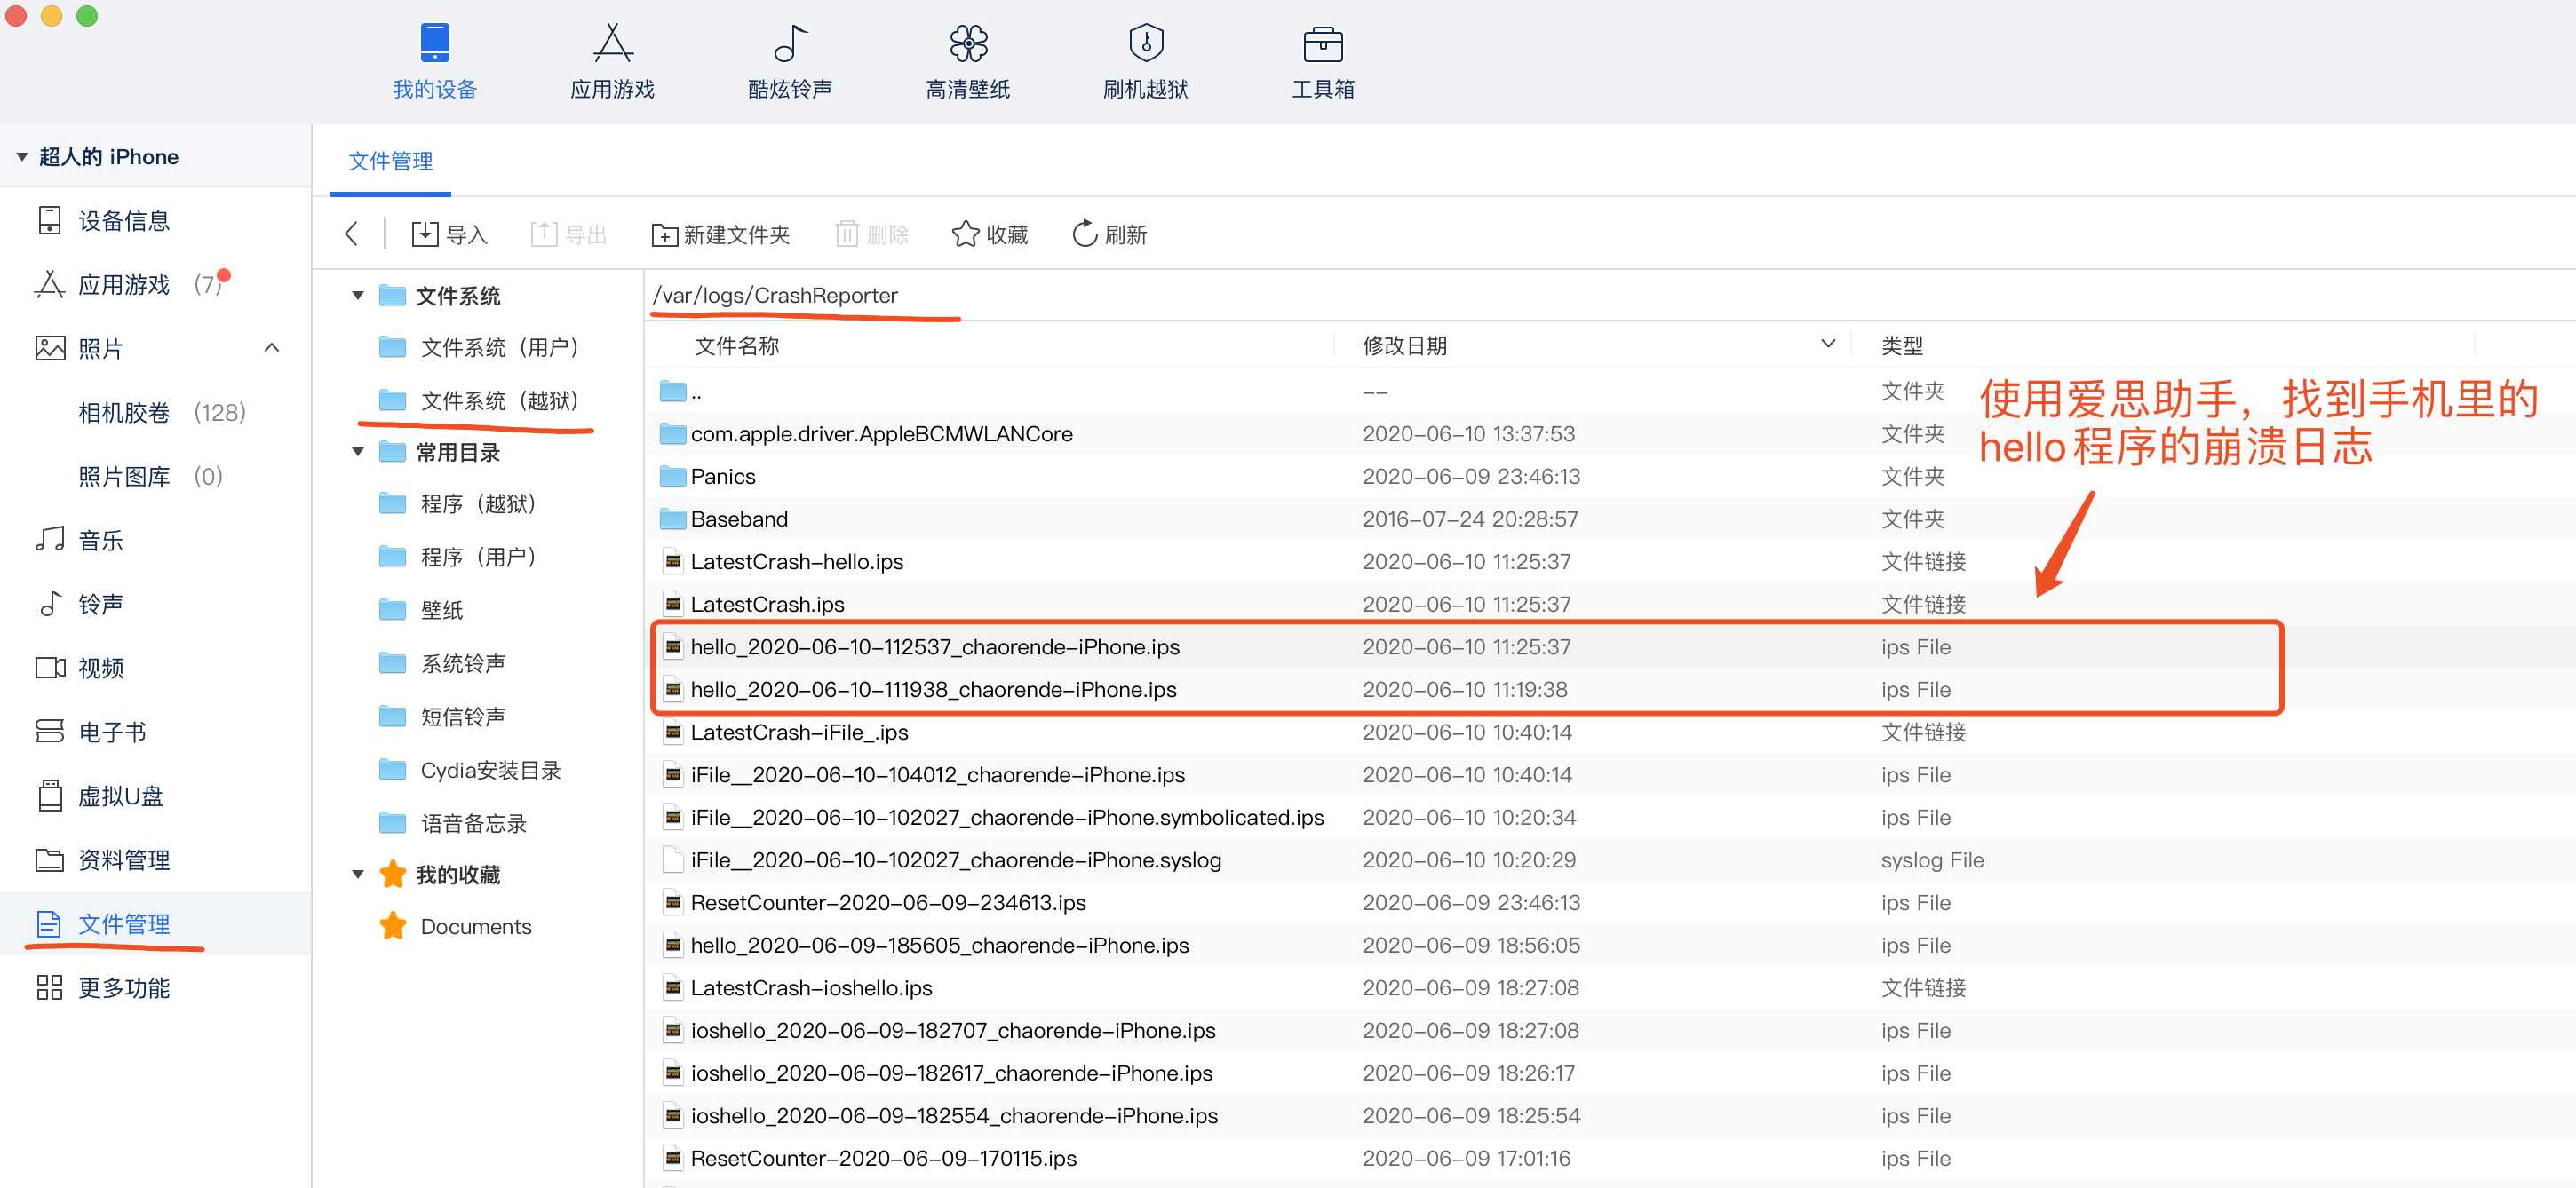Select hello_2020-06-10-111938_chaorende-iPhone.ips
Viewport: 2576px width, 1188px height.
pyautogui.click(x=1610, y=689)
